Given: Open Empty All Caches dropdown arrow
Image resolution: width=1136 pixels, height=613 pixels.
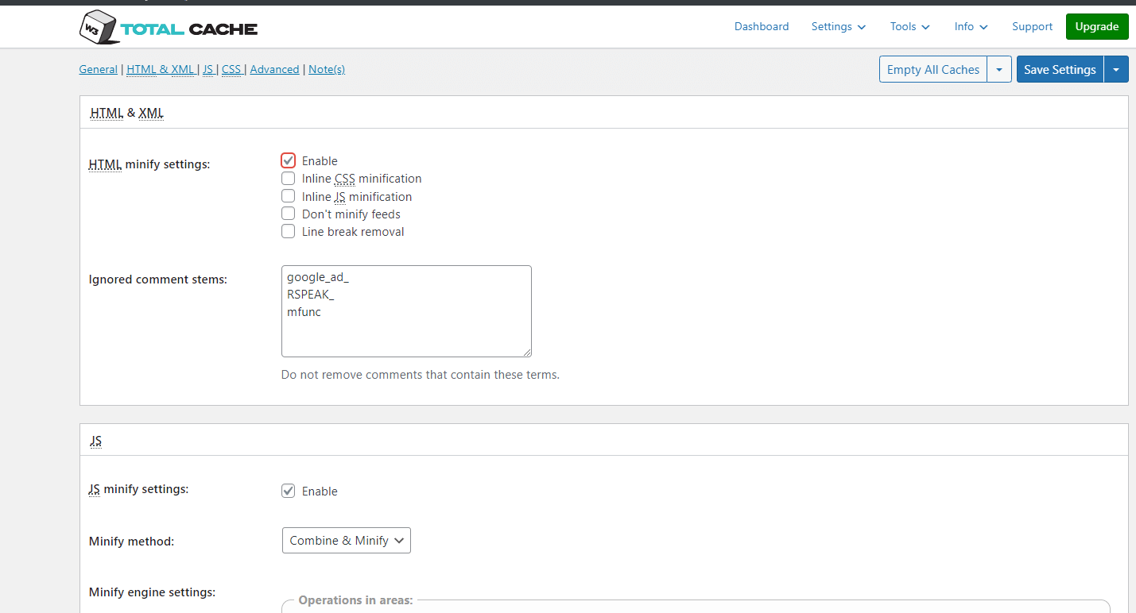Looking at the screenshot, I should point(999,69).
